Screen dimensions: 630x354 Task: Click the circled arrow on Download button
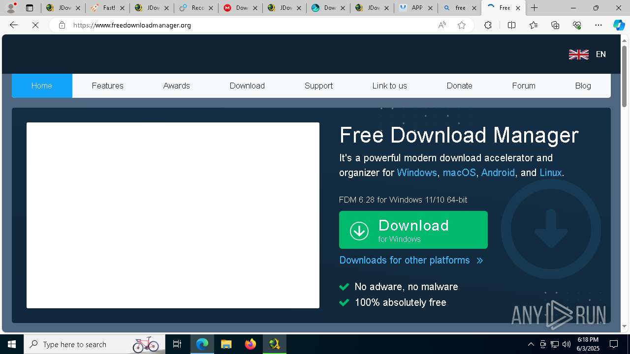tap(359, 231)
